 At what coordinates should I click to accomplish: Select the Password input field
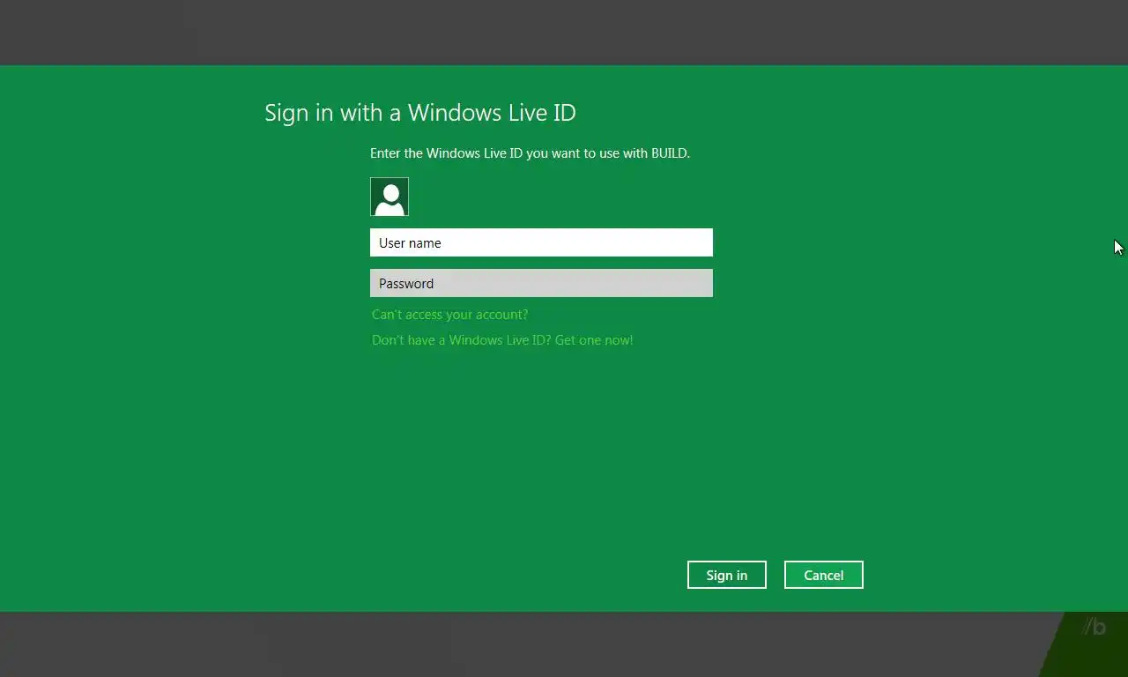541,283
